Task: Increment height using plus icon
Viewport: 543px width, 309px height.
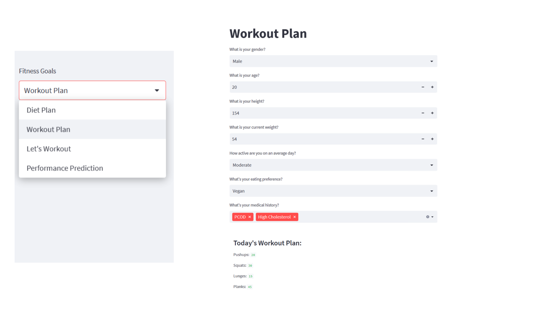Action: coord(432,113)
